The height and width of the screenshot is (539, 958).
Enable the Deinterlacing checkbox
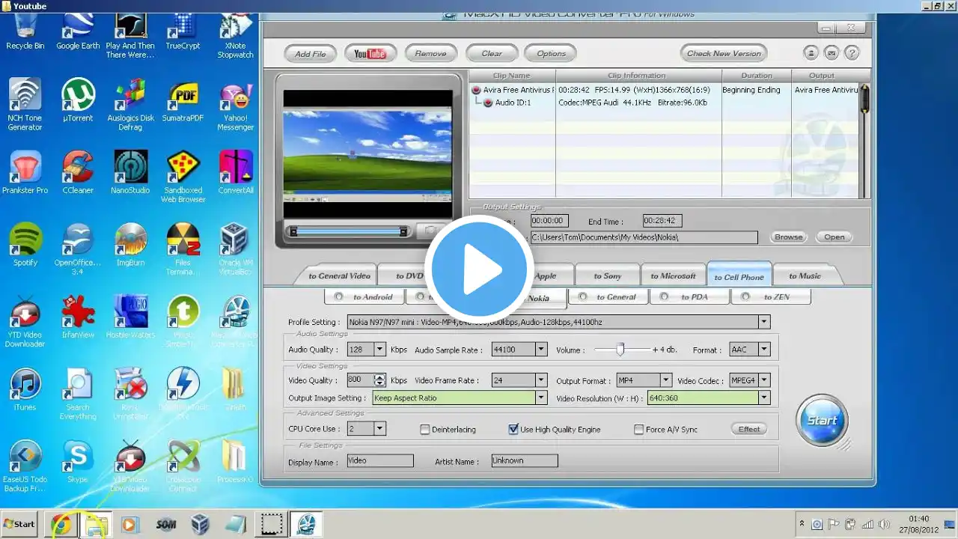(x=425, y=430)
